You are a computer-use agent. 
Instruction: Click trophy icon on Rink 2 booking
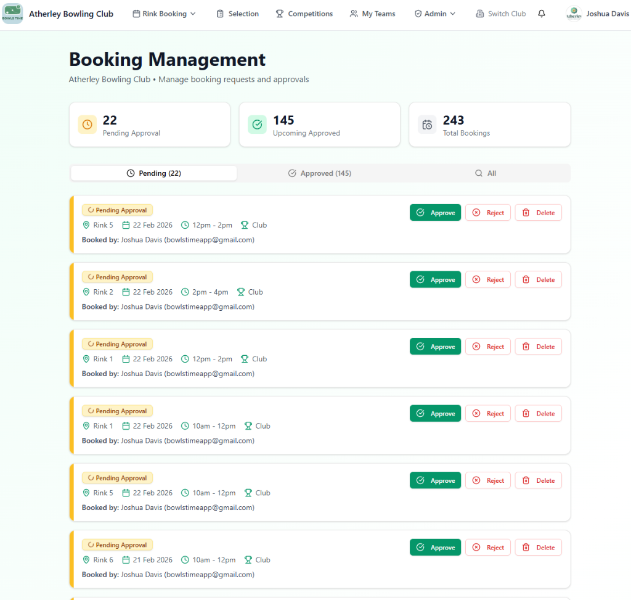241,292
